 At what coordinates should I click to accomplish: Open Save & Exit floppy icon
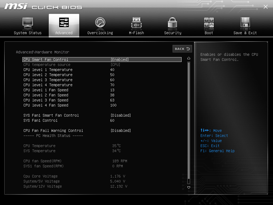245,23
